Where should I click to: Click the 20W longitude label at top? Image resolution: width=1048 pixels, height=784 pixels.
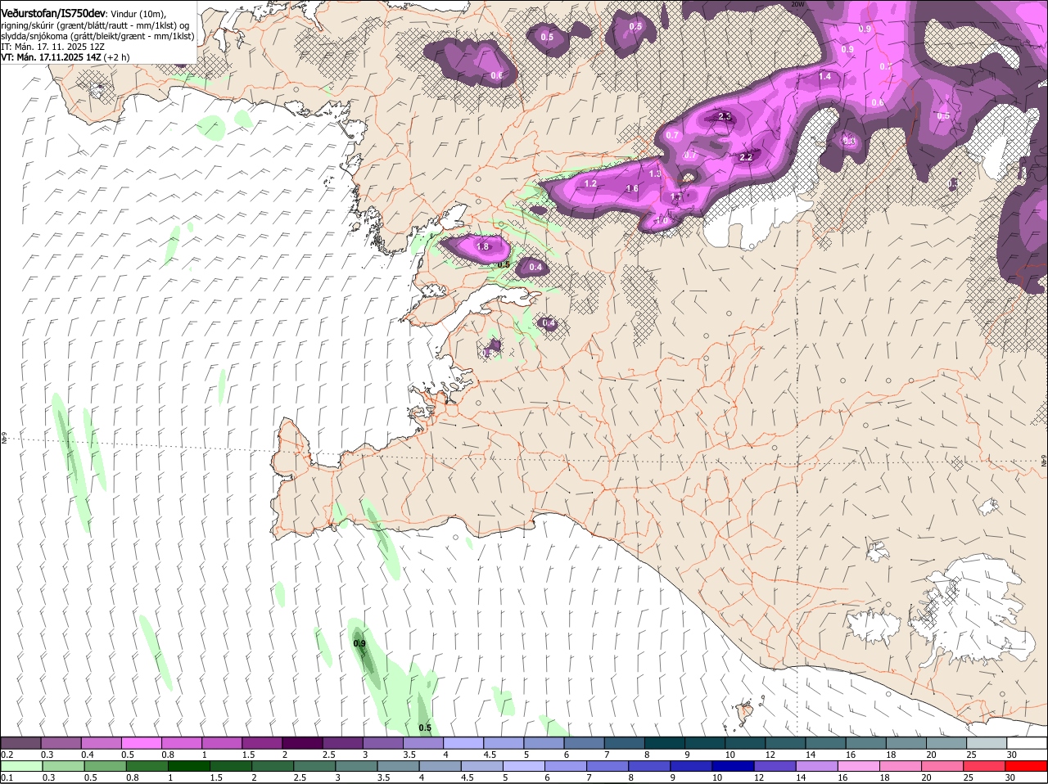(x=798, y=4)
